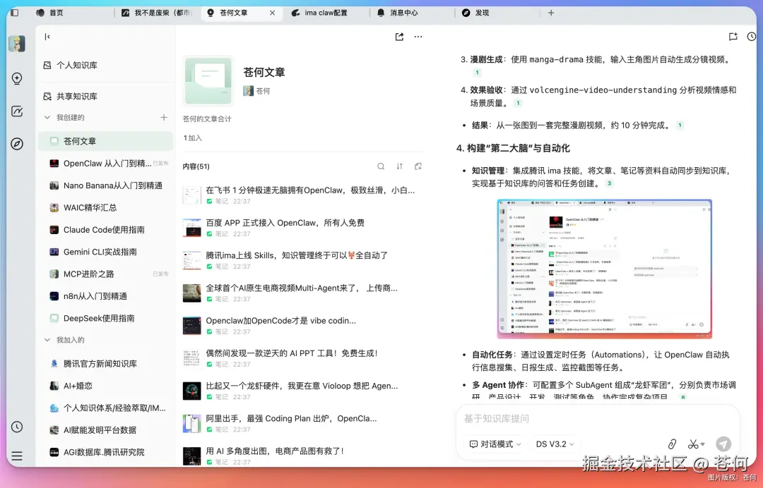Click the sort icon above the article list
Screen dimensions: 763x488
point(398,166)
